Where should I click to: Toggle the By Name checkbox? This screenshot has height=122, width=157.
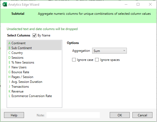(34, 35)
